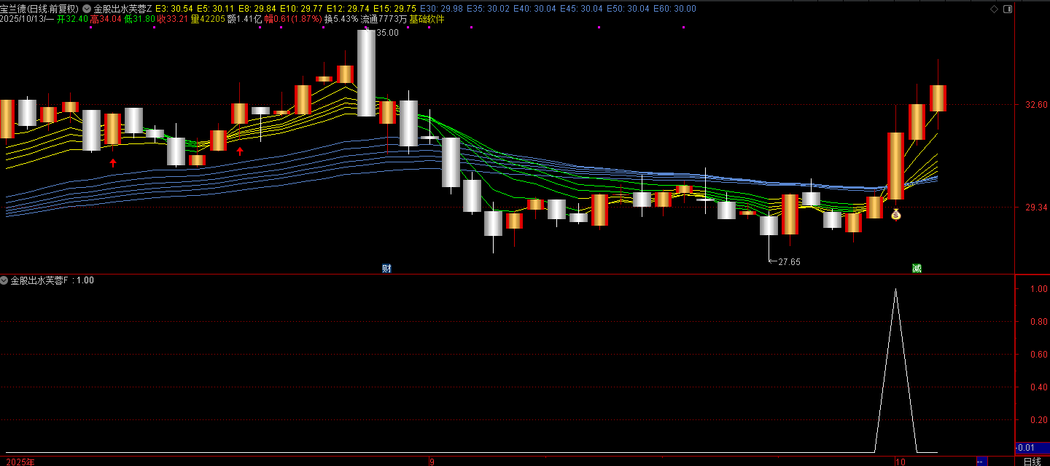Screen dimensions: 1050x466
Task: Click the stock title 宝兰德(日线 前复权)
Action: [39, 9]
